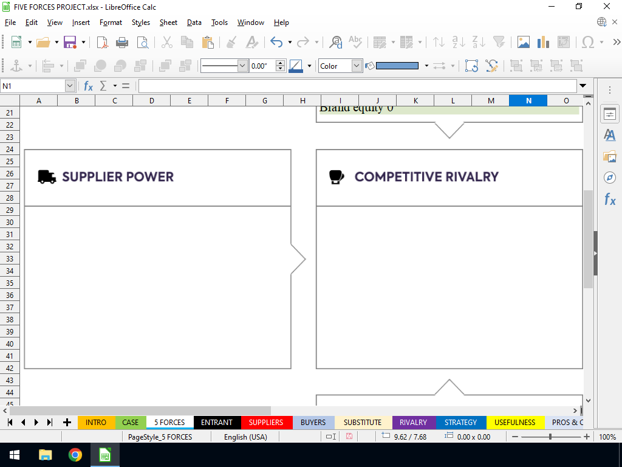The width and height of the screenshot is (622, 467).
Task: Click the zoom slider handle
Action: 550,437
